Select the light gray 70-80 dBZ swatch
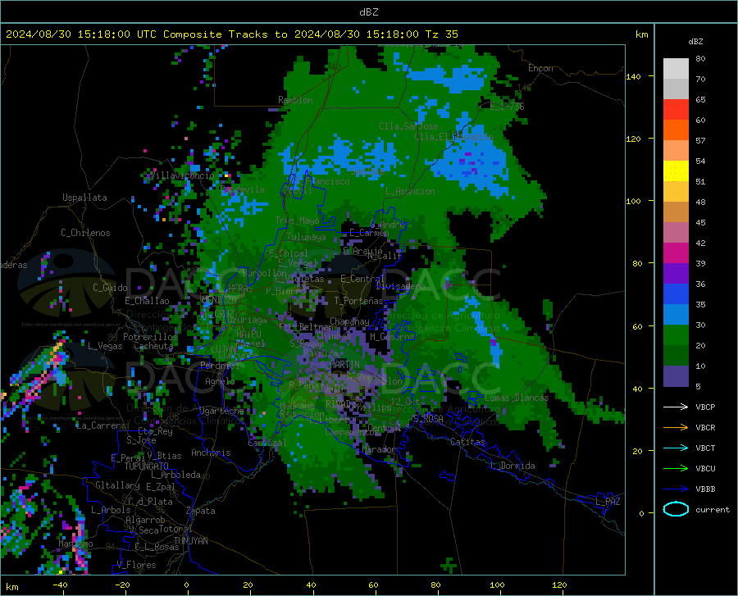The width and height of the screenshot is (738, 596). pyautogui.click(x=676, y=69)
